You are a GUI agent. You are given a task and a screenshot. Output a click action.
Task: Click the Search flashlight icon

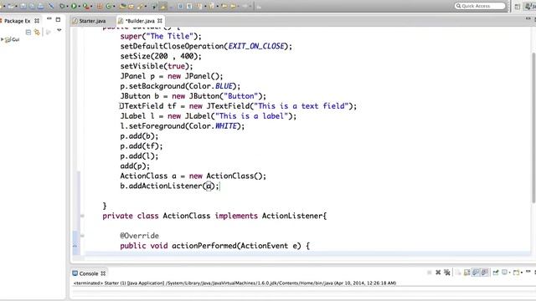click(140, 6)
